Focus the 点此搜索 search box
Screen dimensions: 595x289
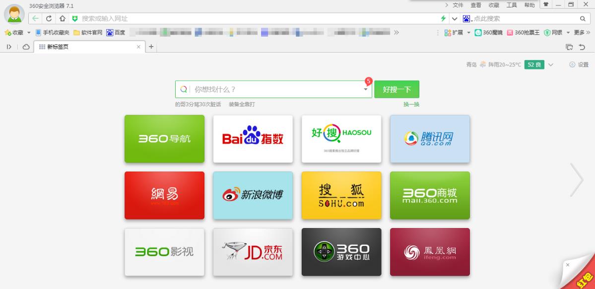click(526, 18)
